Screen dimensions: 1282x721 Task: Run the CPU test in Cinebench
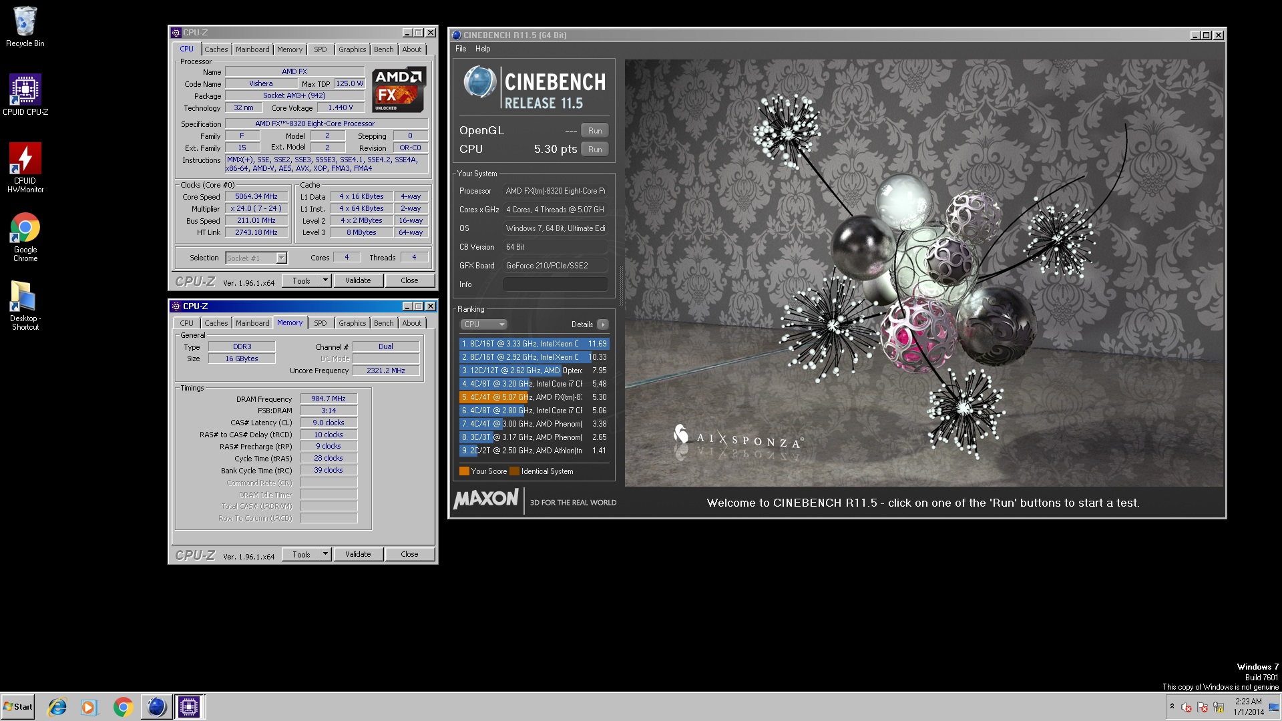point(595,150)
